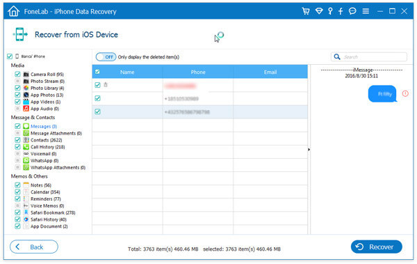Click the Search input field

tap(369, 57)
